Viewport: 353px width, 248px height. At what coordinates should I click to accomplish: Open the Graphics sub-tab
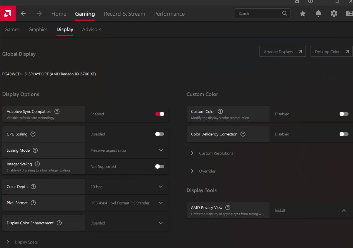point(38,29)
